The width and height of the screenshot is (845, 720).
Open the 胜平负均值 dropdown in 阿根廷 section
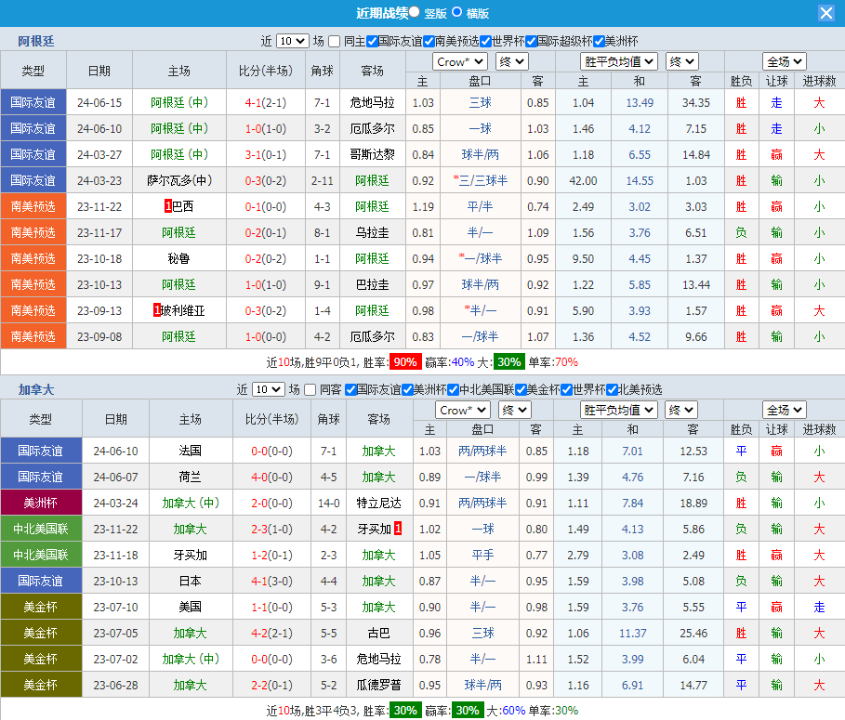tap(619, 61)
